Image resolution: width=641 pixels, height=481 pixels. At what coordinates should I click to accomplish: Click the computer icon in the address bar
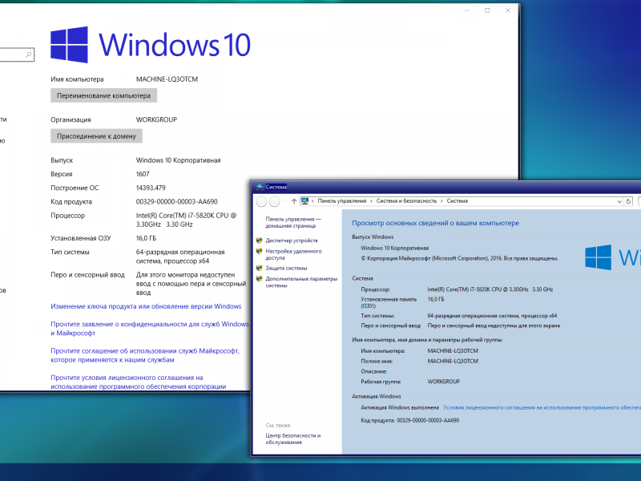tap(304, 201)
